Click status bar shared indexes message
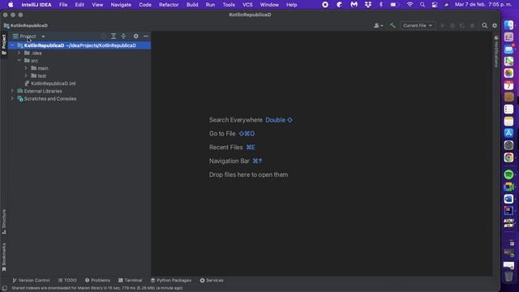The width and height of the screenshot is (519, 292). tap(97, 288)
